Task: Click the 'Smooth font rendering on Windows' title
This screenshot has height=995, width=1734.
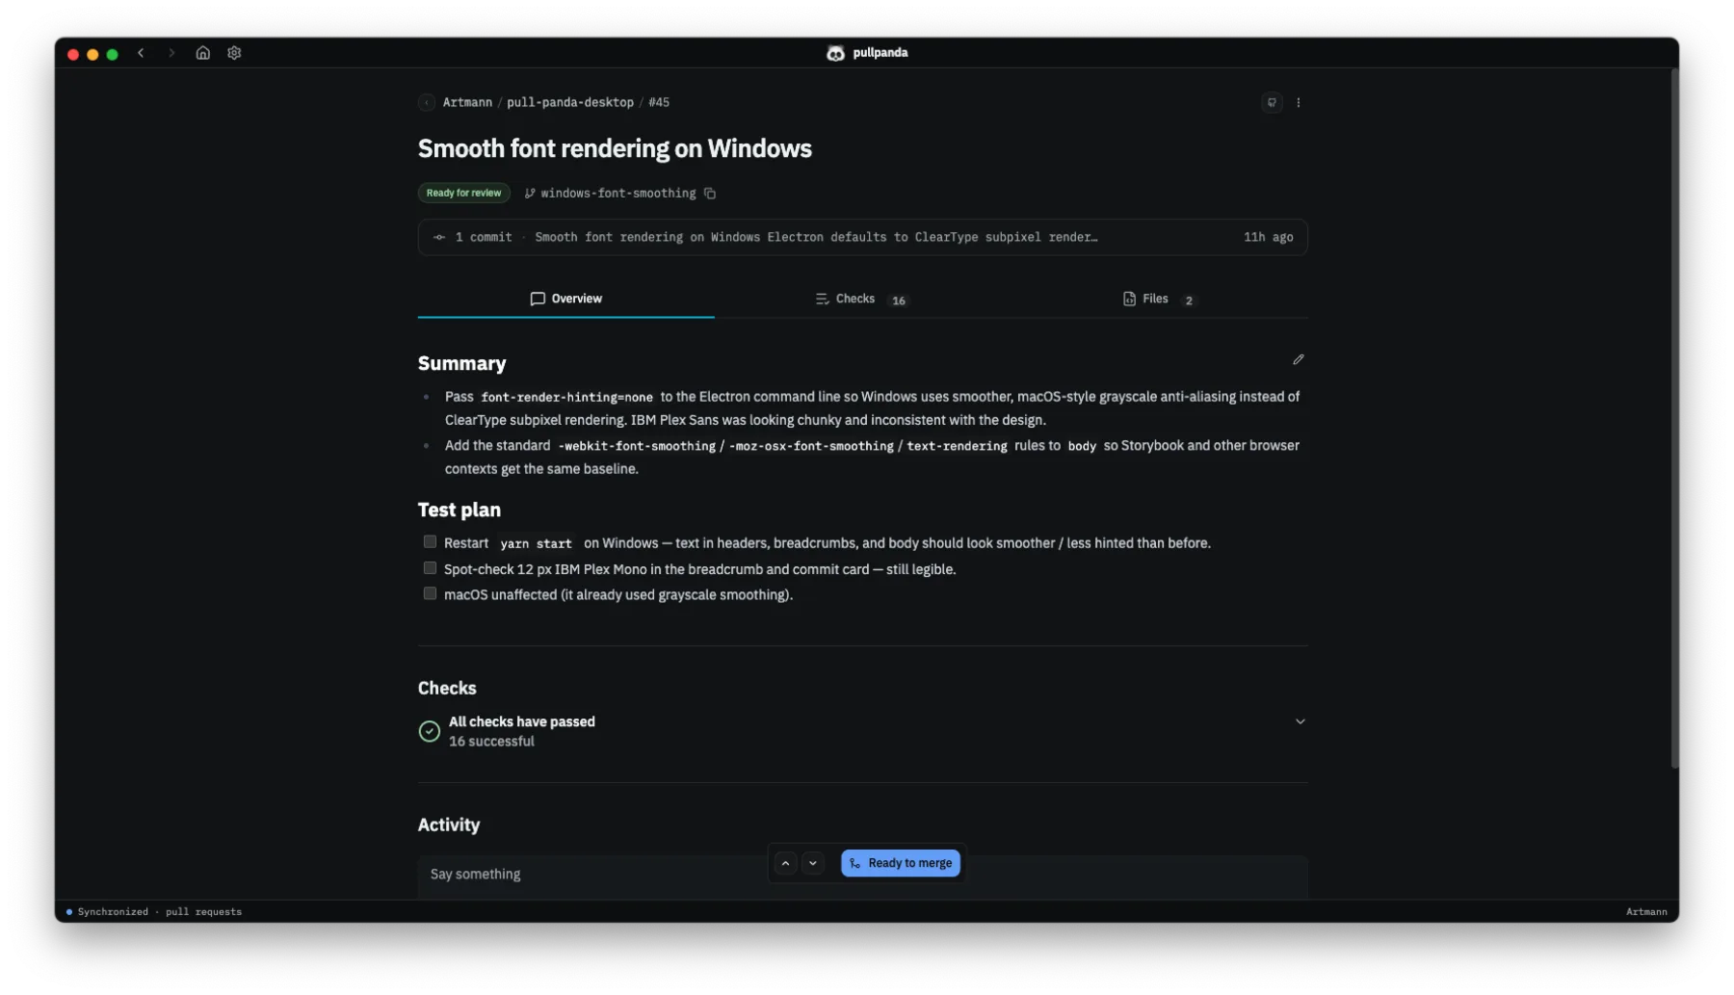Action: (x=615, y=148)
